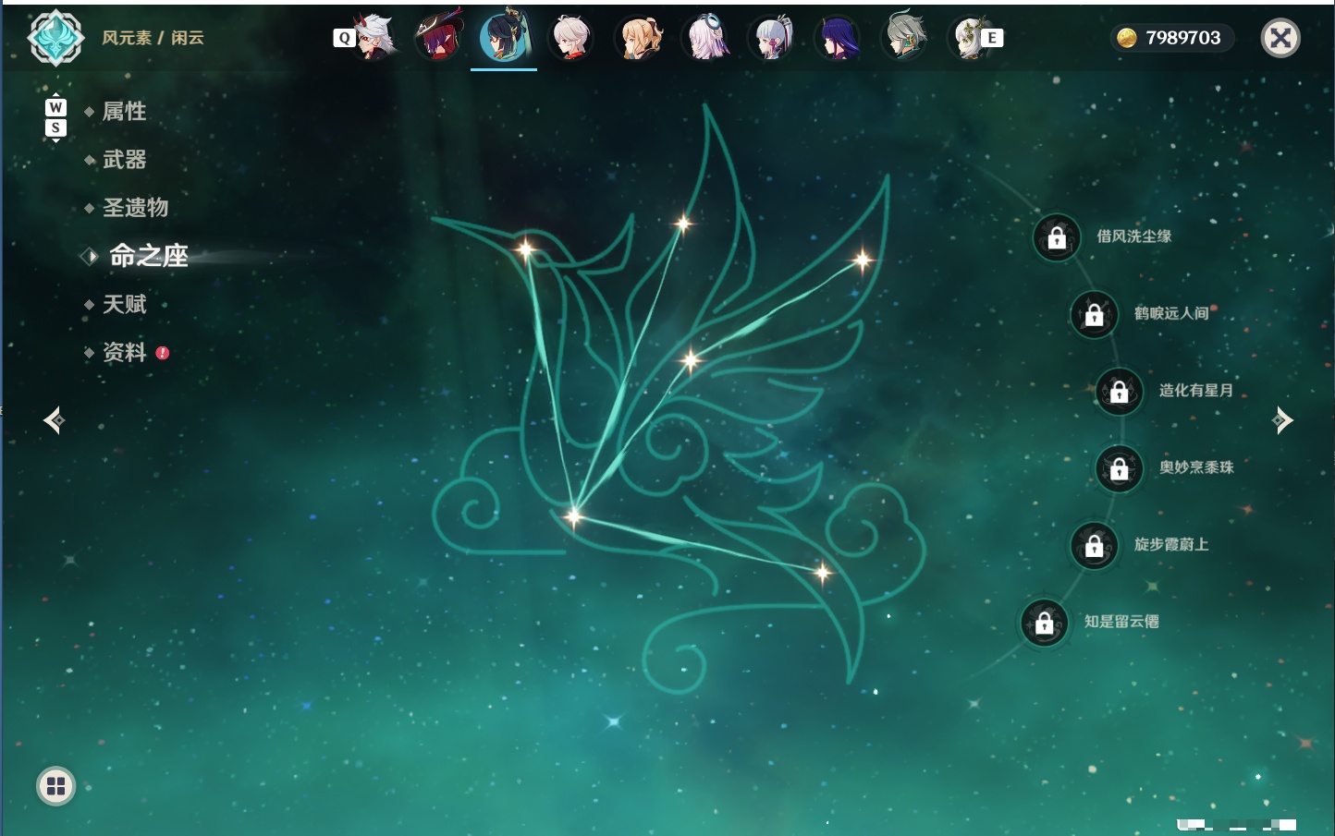Select the purple-haired character portrait
The width and height of the screenshot is (1335, 836).
coord(839,38)
